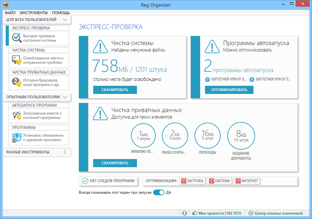The height and width of the screenshot is (219, 312).
Task: Click the autostart checkered flag icon
Action: (17, 115)
